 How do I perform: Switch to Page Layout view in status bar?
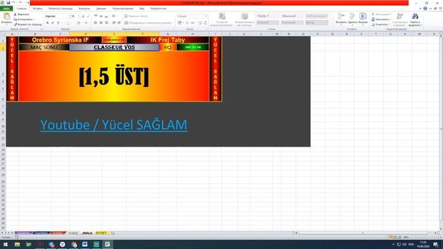(395, 237)
